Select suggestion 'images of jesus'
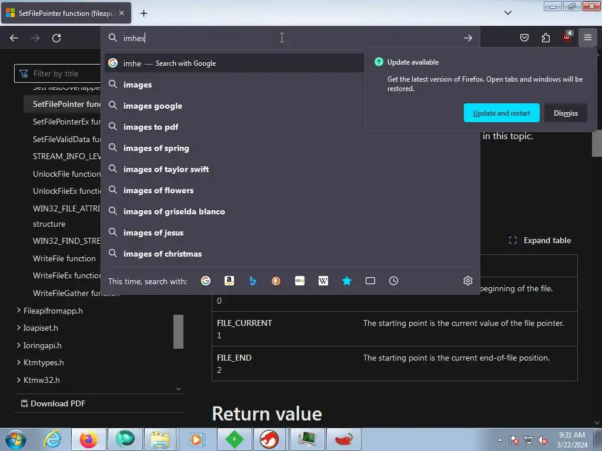Screen dimensions: 602x451 (290, 233)
